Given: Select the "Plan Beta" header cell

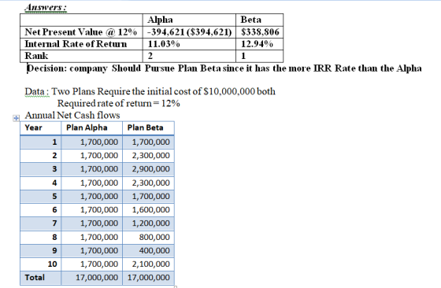Looking at the screenshot, I should pyautogui.click(x=148, y=127).
